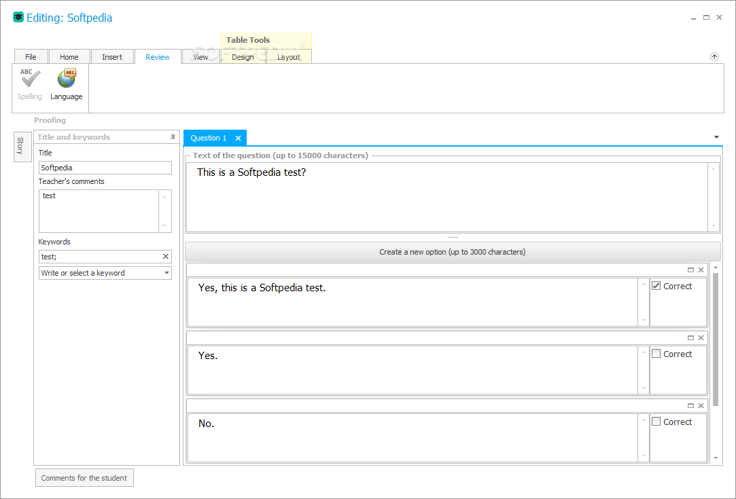Click the options list scroll-down arrow
Image resolution: width=736 pixels, height=499 pixels.
pyautogui.click(x=716, y=458)
